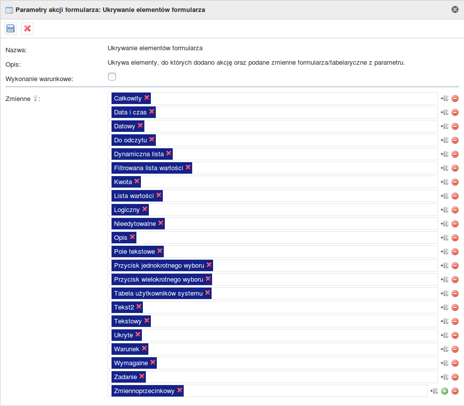Remove the Tekst2 tag
Screen dimensions: 464x406
[139, 306]
